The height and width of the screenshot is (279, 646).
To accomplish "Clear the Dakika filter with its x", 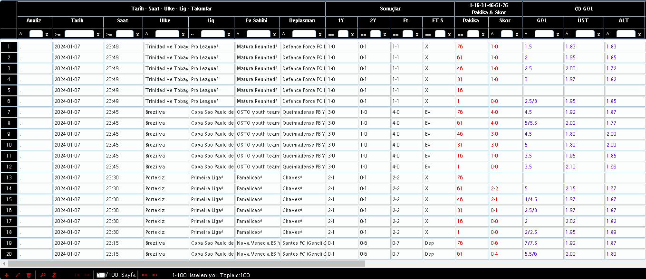I will tap(483, 34).
